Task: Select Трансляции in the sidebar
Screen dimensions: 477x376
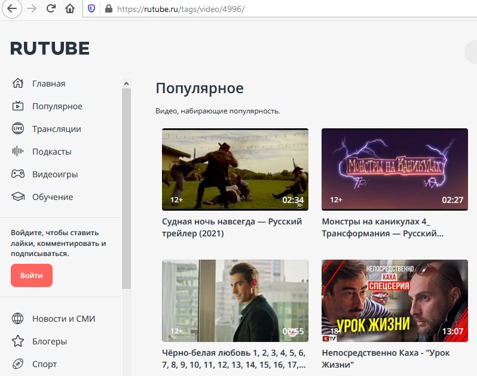Action: [x=57, y=129]
